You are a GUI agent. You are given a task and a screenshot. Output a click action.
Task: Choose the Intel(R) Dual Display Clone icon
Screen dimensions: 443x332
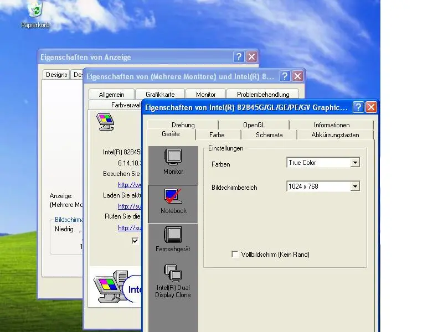tap(173, 281)
